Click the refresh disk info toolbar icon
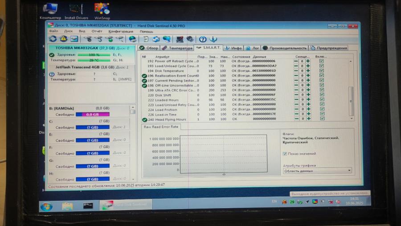 [x=53, y=39]
